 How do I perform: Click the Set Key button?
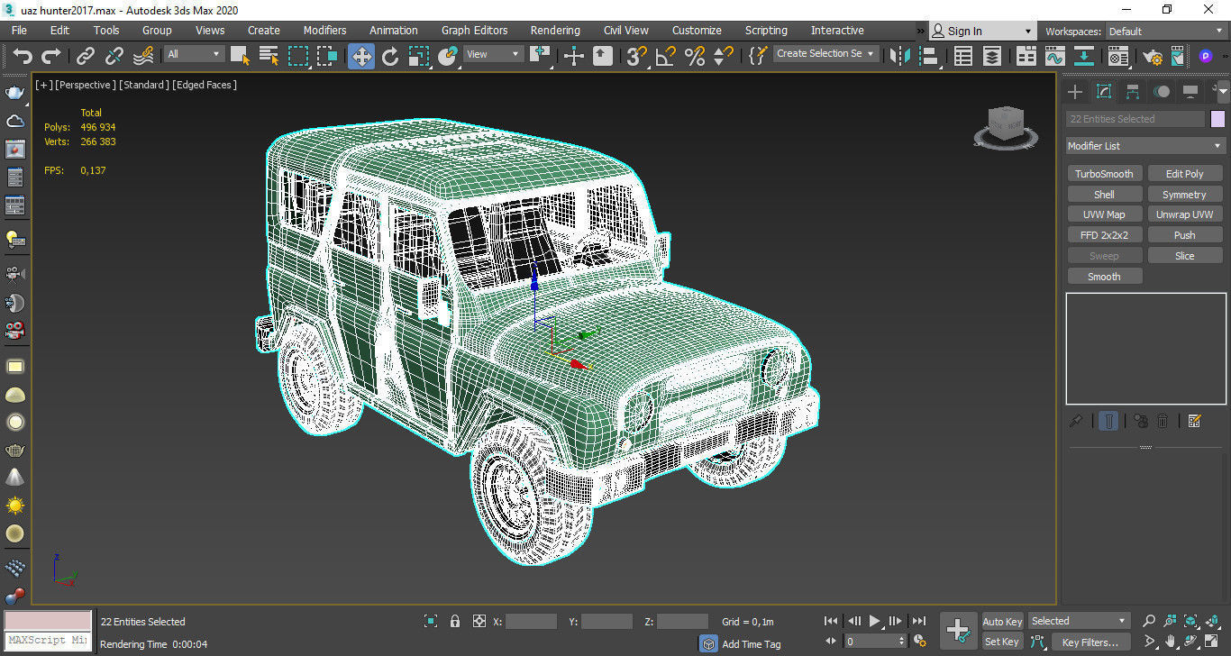(x=1002, y=642)
